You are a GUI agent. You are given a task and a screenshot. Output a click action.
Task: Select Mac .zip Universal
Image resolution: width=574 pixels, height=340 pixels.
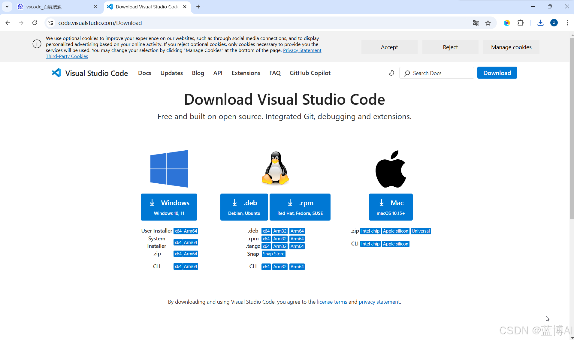coord(421,231)
